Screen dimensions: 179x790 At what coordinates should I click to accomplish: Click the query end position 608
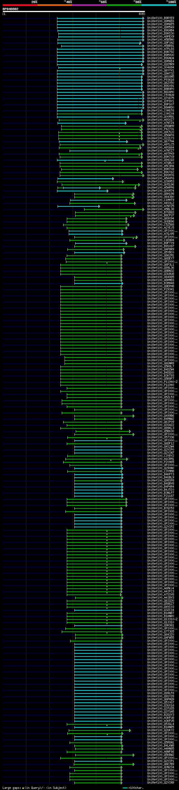point(141,14)
